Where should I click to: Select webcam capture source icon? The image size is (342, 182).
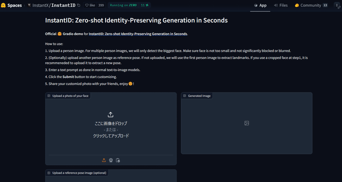[111, 160]
